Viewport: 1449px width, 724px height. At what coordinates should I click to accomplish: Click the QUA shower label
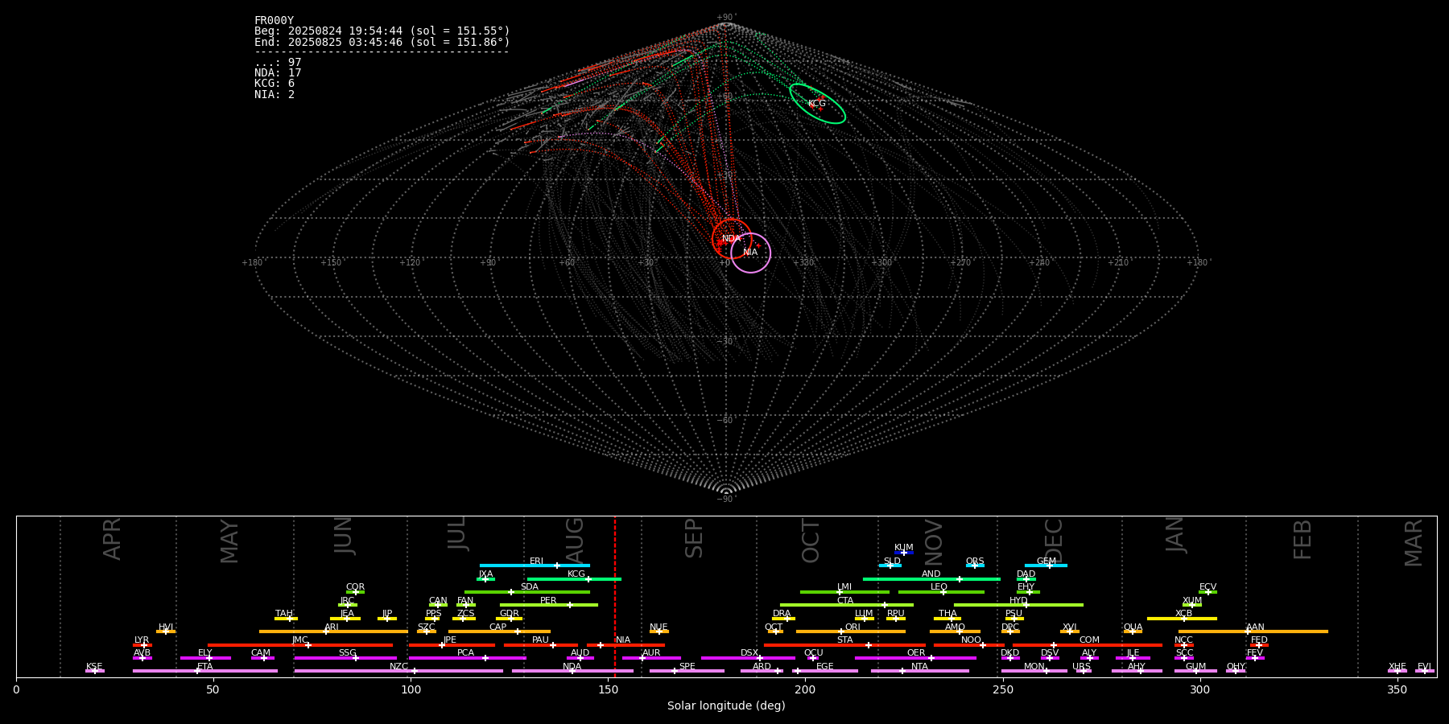(1133, 627)
